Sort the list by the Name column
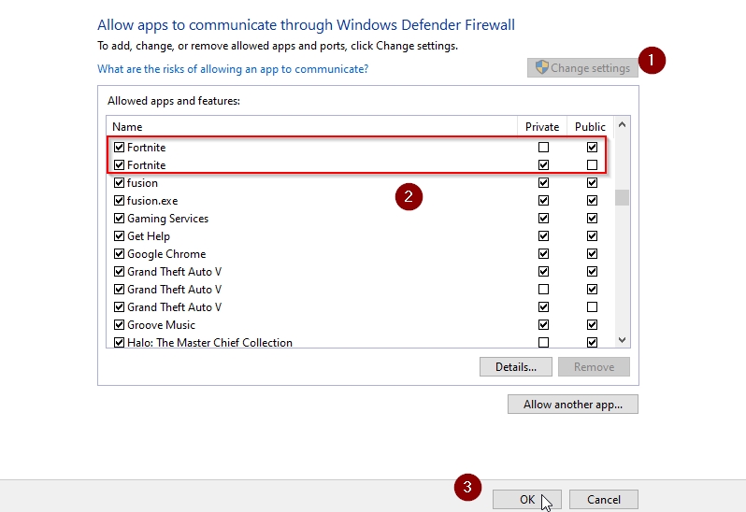The image size is (746, 512). (x=311, y=126)
